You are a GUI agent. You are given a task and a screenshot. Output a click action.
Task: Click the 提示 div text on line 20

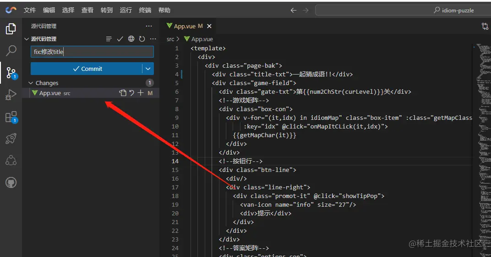(x=266, y=213)
